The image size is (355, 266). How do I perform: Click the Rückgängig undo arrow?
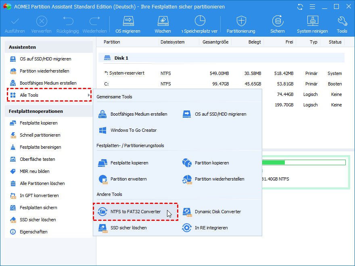[x=68, y=21]
